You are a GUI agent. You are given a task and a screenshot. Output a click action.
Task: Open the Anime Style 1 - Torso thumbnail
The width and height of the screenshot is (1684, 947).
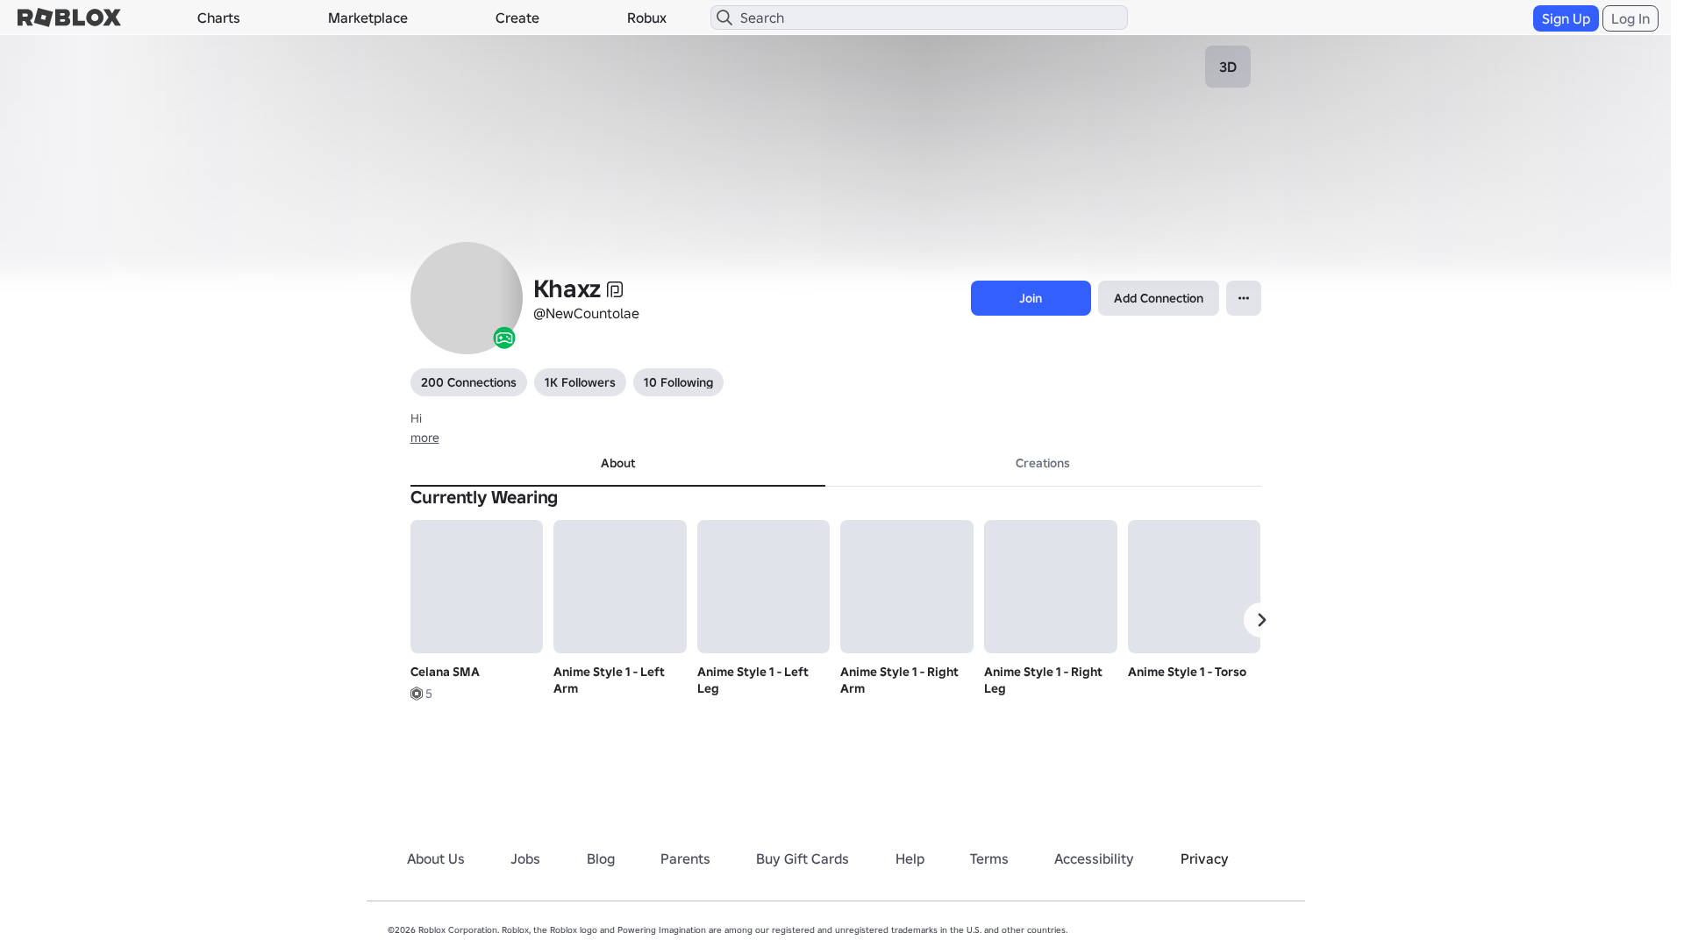[x=1194, y=587]
